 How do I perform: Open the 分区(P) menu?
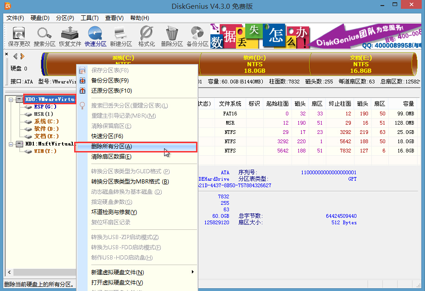65,18
